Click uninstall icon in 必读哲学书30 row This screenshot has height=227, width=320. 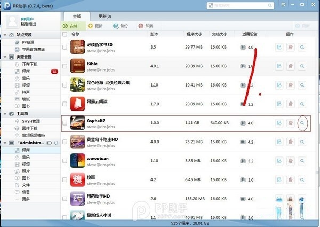[291, 47]
